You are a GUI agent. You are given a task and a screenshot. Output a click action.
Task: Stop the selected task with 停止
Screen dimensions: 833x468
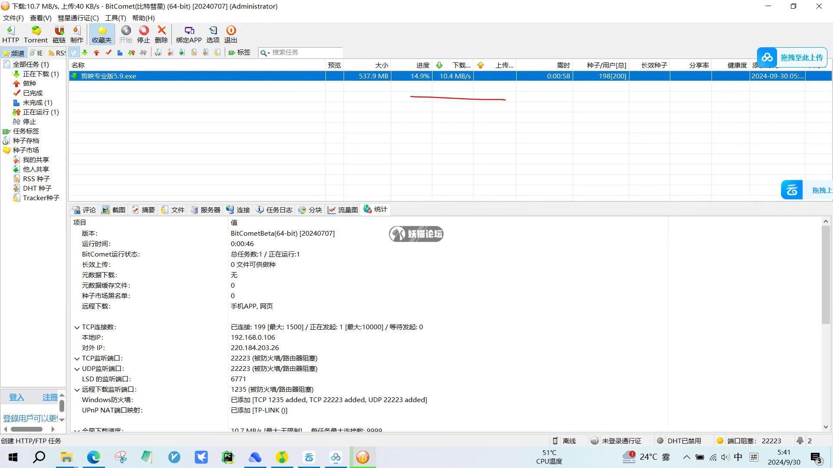click(x=144, y=34)
